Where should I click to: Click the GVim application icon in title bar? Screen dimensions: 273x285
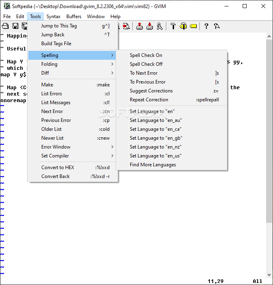coord(7,6)
